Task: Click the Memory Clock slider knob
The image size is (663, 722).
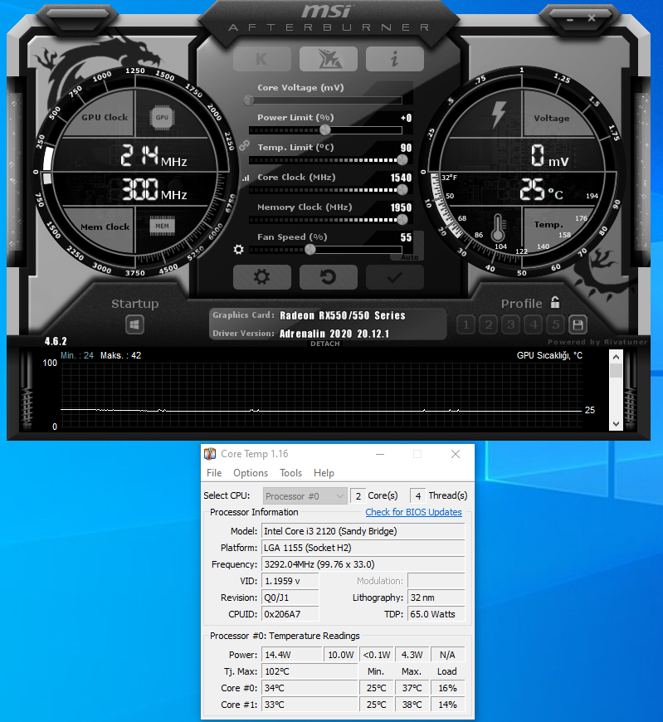Action: [x=402, y=220]
